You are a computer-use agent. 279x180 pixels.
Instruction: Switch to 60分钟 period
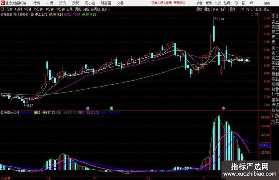click(x=60, y=9)
